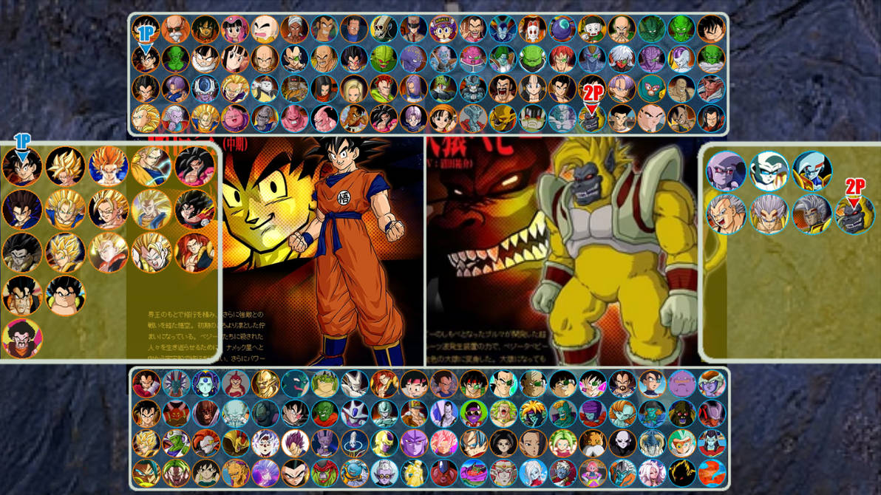The height and width of the screenshot is (495, 881).
Task: Choose Nam wearing the white turban
Action: point(294,30)
